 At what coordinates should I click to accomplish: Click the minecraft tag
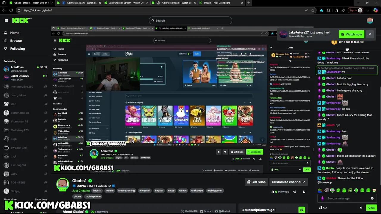[x=145, y=191]
